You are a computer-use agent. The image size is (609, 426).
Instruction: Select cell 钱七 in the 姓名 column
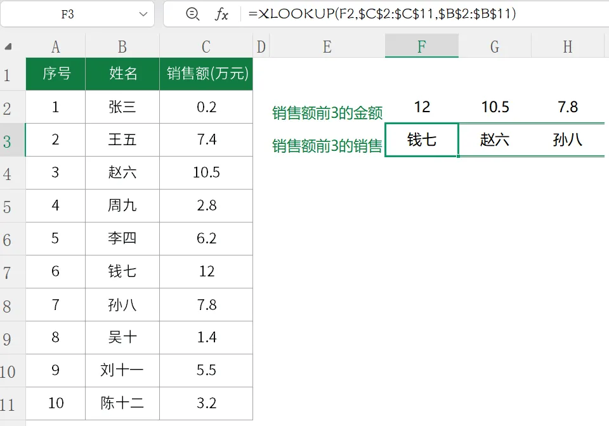click(x=122, y=271)
